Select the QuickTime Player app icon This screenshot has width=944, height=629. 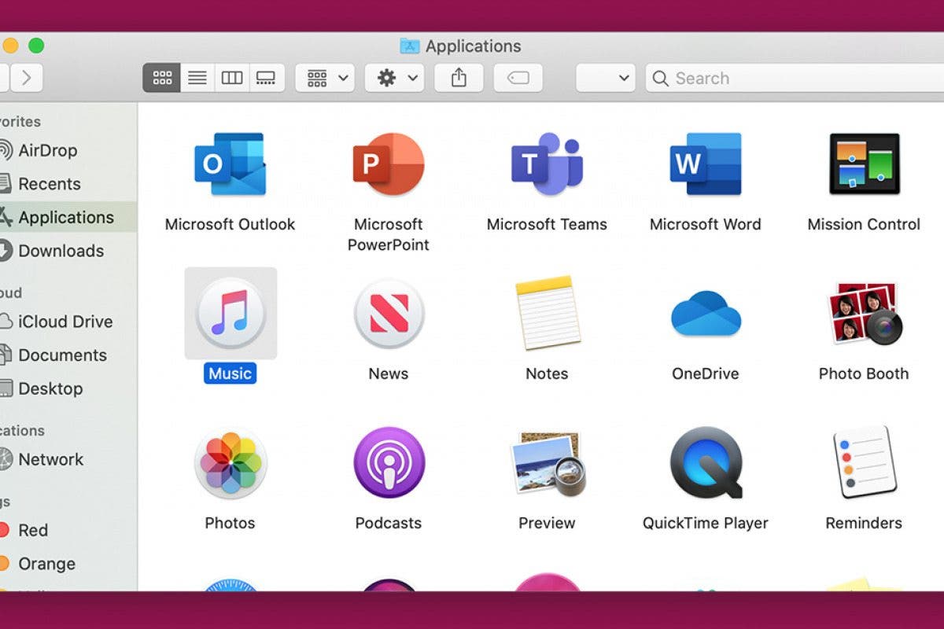pos(706,462)
